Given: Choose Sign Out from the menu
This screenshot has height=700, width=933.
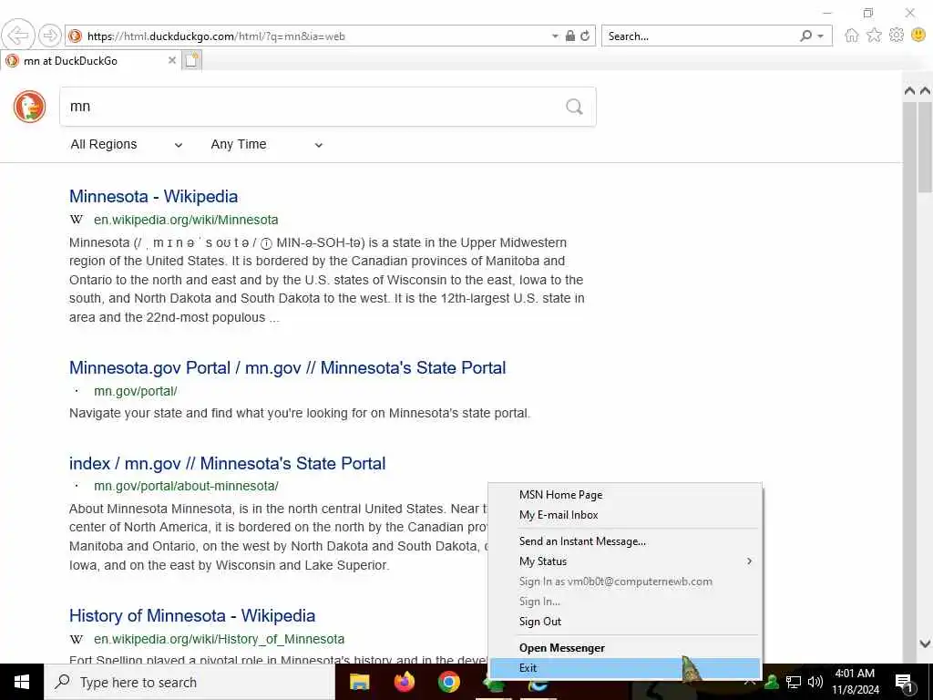Looking at the screenshot, I should point(624,622).
